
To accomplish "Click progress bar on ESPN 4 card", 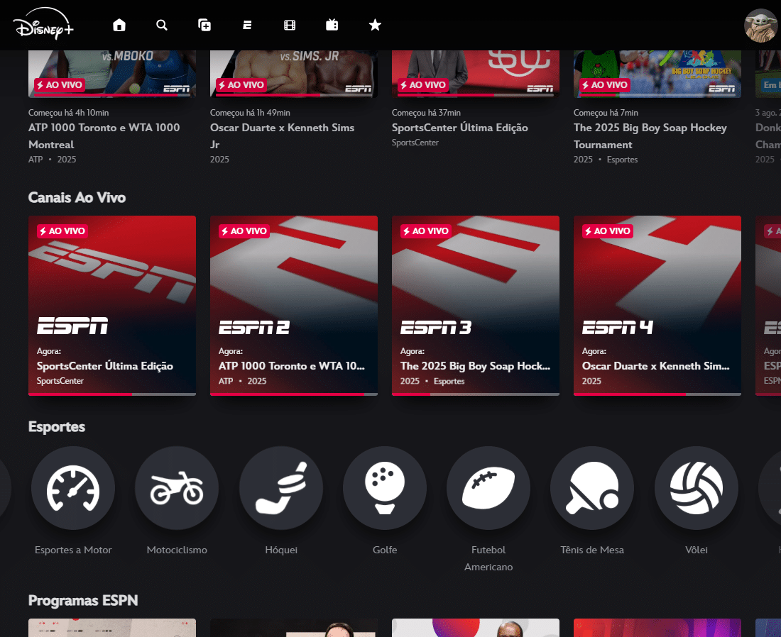I will coord(657,394).
